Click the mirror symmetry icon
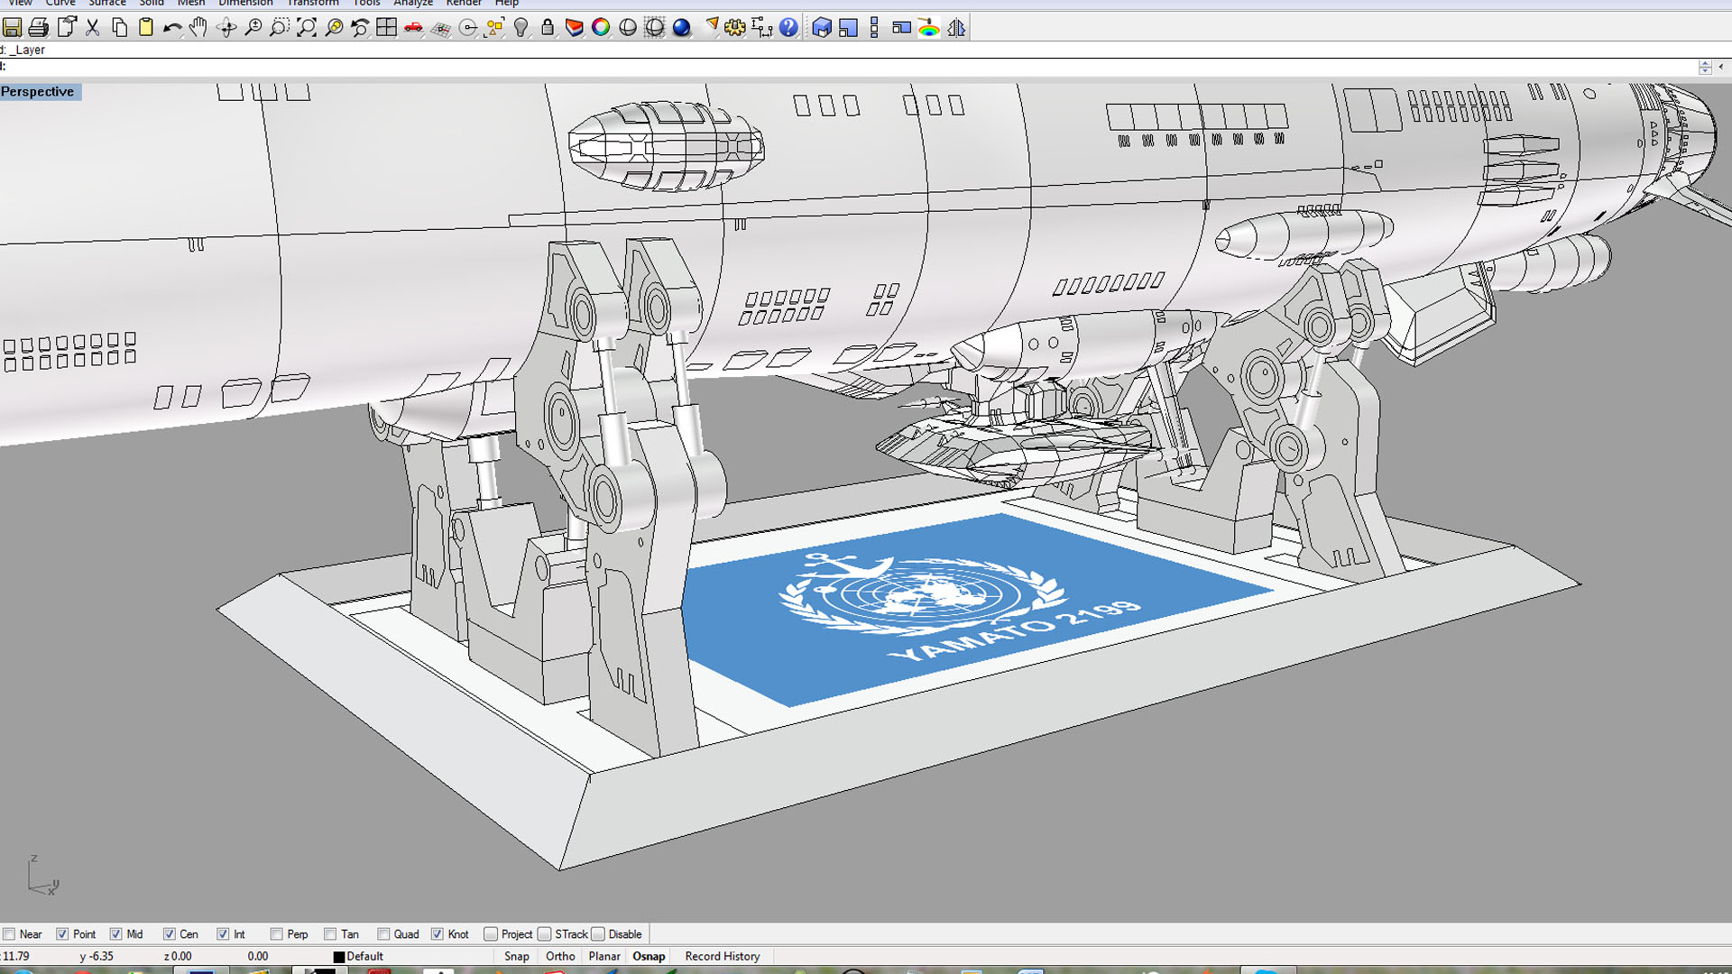The image size is (1732, 974). 956,28
